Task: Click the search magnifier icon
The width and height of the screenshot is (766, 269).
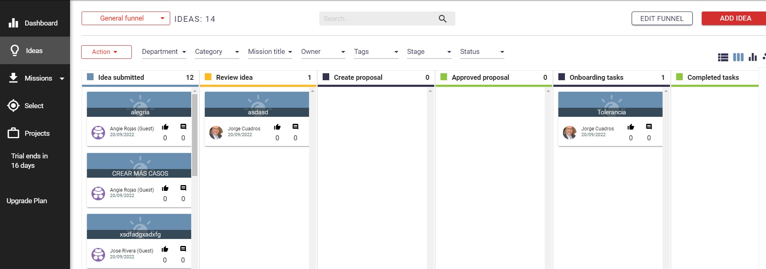Action: click(443, 19)
